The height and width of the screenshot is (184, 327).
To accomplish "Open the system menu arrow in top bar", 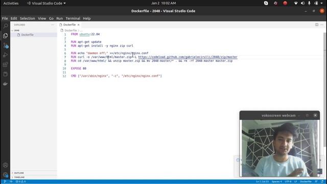I will click(321, 3).
